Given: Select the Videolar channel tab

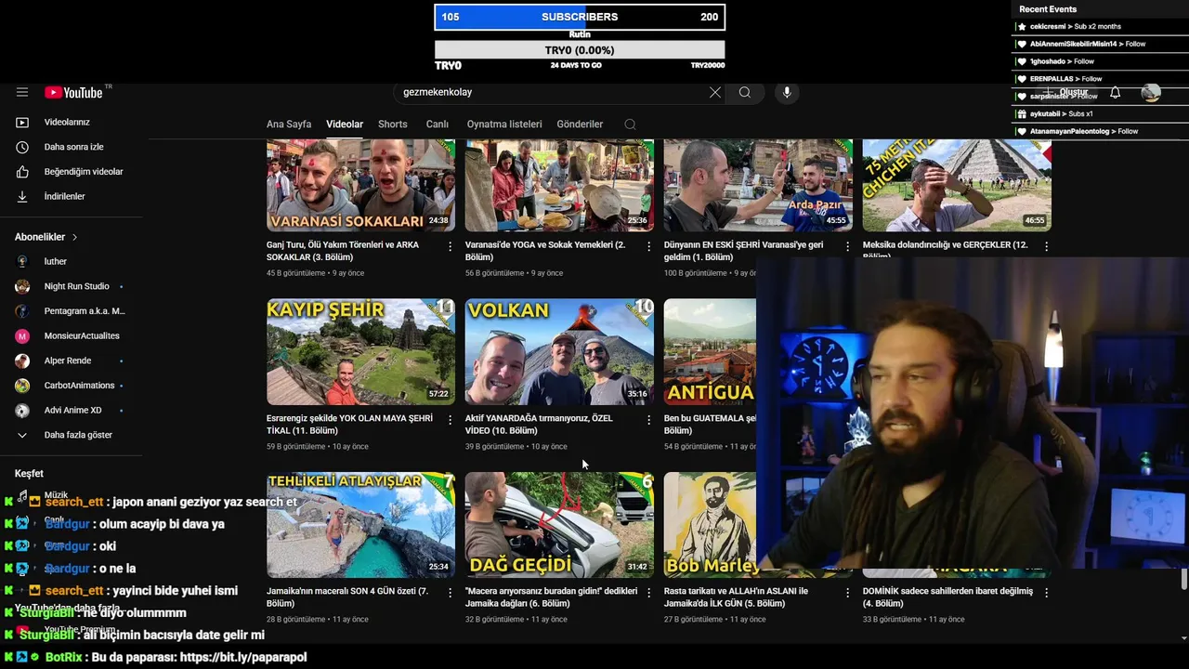Looking at the screenshot, I should [345, 124].
